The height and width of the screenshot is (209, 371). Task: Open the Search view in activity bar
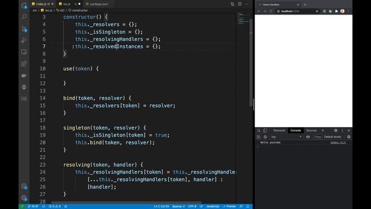point(24,17)
